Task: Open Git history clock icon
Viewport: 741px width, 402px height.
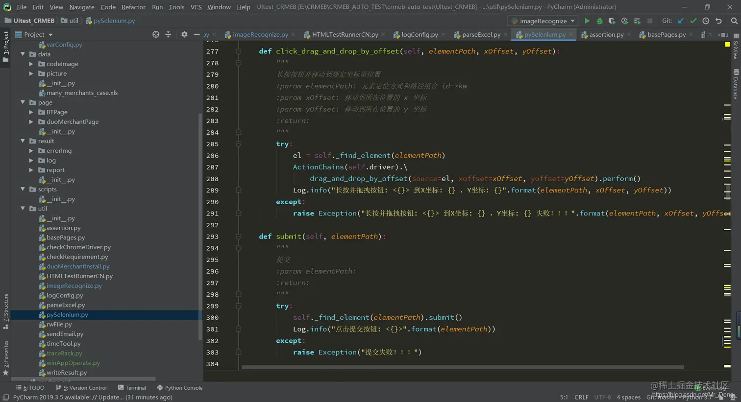Action: (706, 21)
